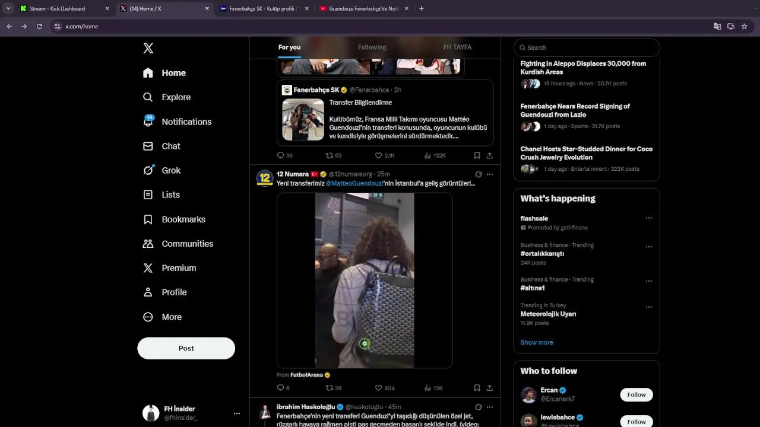The width and height of the screenshot is (760, 427).
Task: Reload the current page
Action: pyautogui.click(x=39, y=26)
